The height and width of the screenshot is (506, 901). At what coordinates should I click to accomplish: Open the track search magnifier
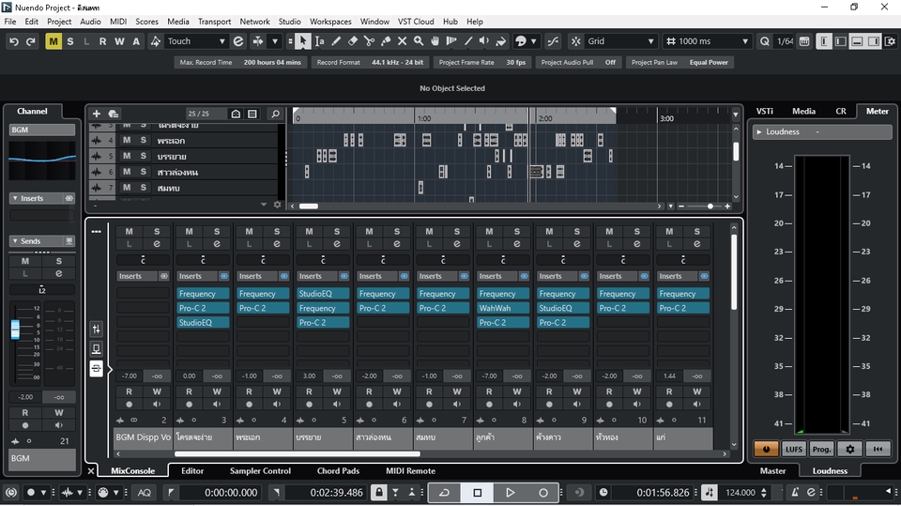[275, 114]
